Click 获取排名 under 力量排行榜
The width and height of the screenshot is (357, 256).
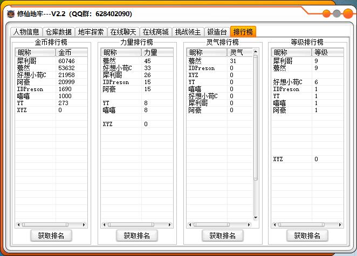click(137, 236)
